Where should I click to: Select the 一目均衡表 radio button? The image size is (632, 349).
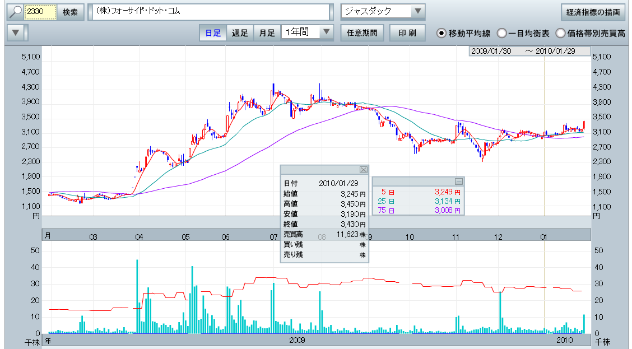(502, 33)
